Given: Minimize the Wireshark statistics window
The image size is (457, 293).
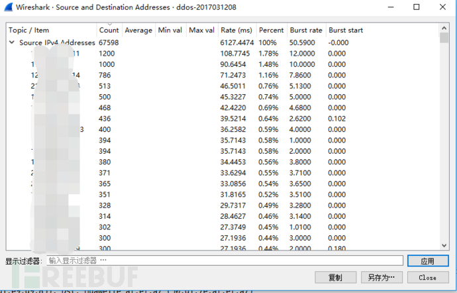Looking at the screenshot, I should 391,7.
